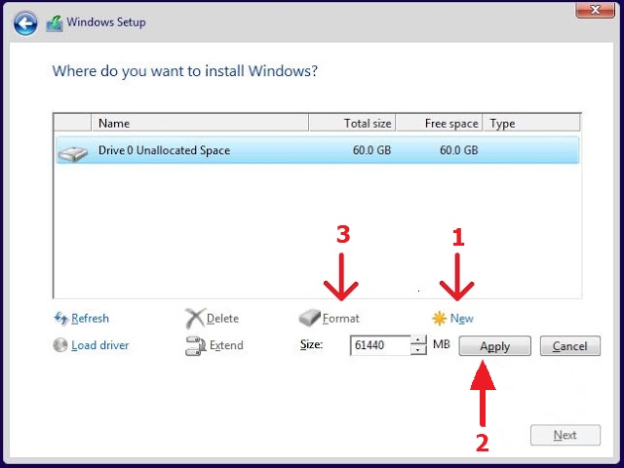Click the Extend partition icon
This screenshot has width=624, height=468.
tap(195, 345)
